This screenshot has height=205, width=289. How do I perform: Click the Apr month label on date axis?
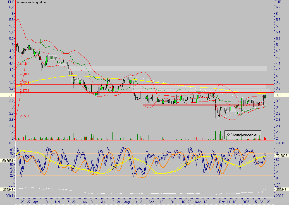pyautogui.click(x=35, y=202)
